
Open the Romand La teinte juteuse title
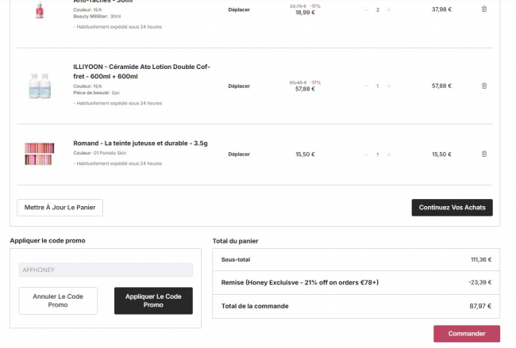pyautogui.click(x=141, y=143)
